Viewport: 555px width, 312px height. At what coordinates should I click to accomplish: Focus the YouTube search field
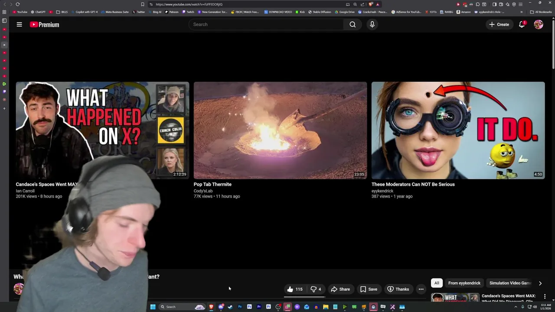pos(266,25)
